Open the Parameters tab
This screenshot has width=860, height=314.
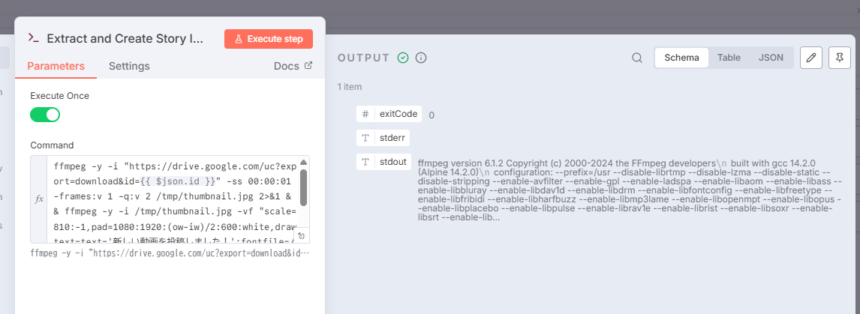56,66
